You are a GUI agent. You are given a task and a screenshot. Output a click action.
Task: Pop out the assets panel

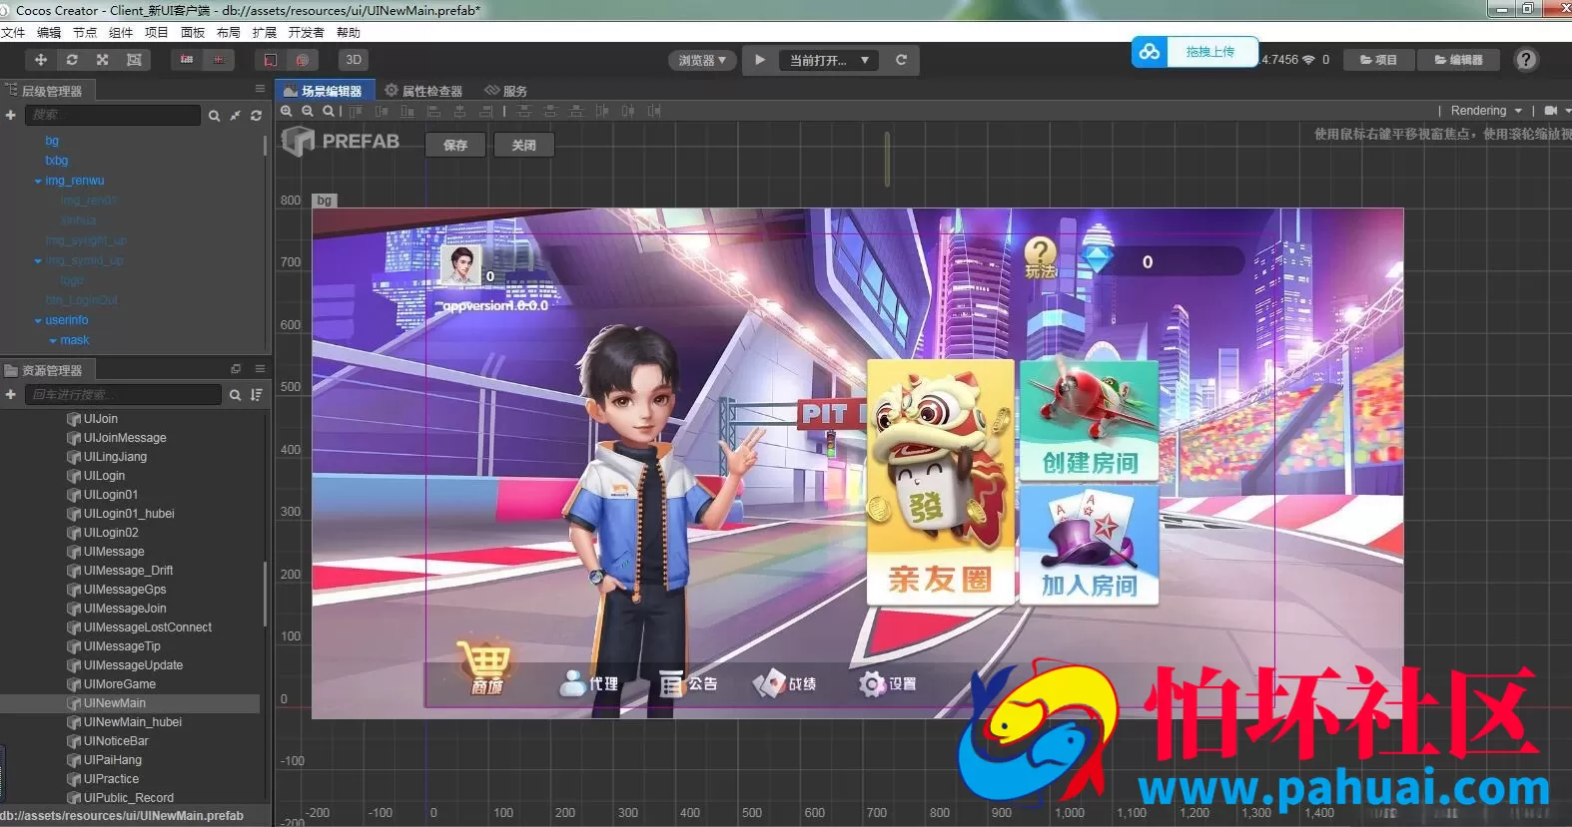[x=236, y=369]
